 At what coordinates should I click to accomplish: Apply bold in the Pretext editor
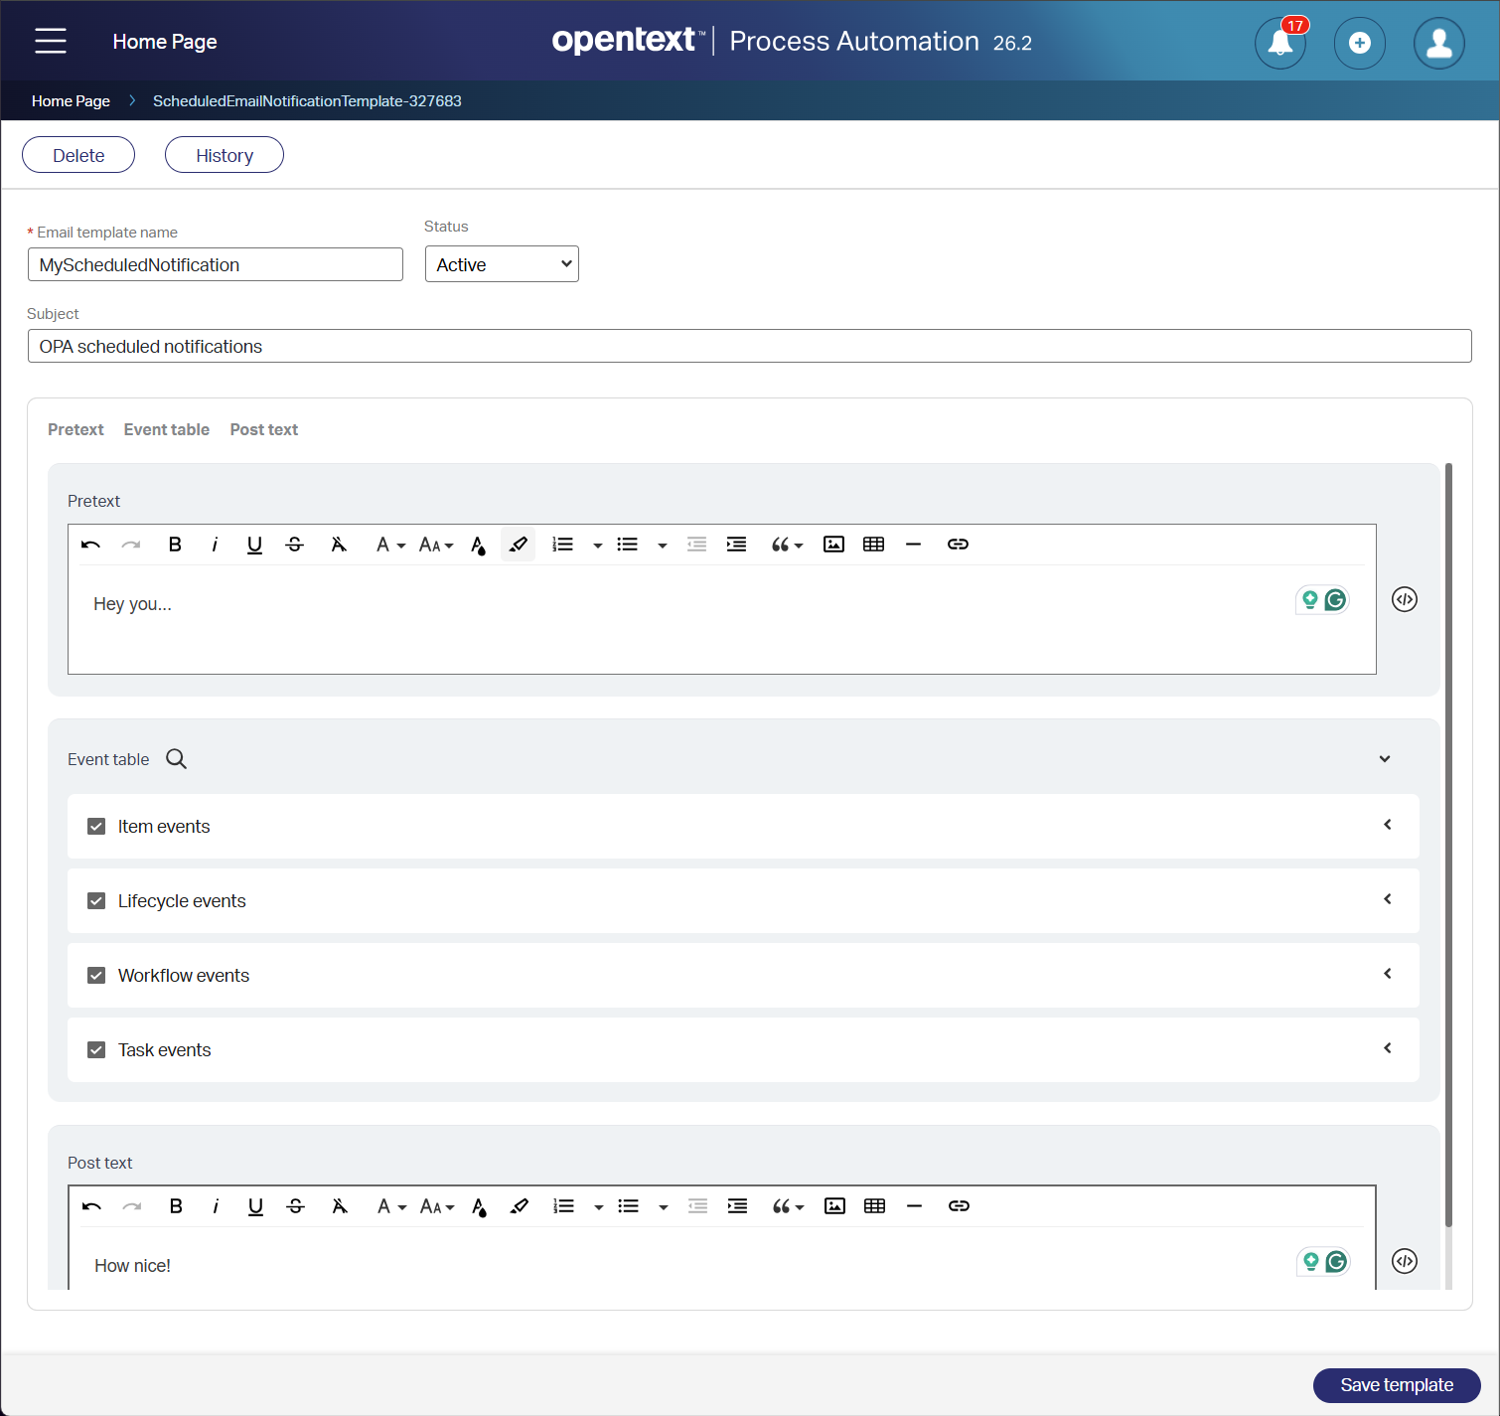point(175,545)
